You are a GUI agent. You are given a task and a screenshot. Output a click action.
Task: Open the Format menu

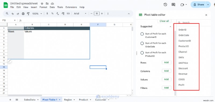[43, 7]
